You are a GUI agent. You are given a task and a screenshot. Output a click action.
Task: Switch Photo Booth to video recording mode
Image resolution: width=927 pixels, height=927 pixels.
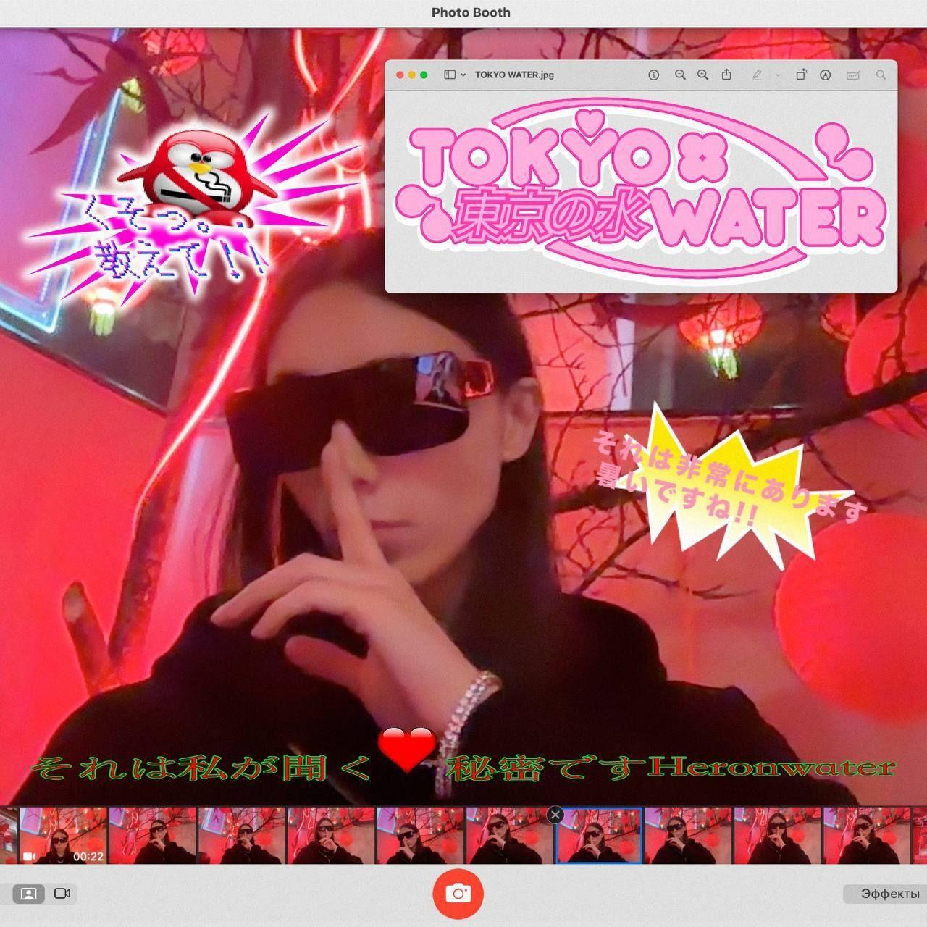pos(62,894)
